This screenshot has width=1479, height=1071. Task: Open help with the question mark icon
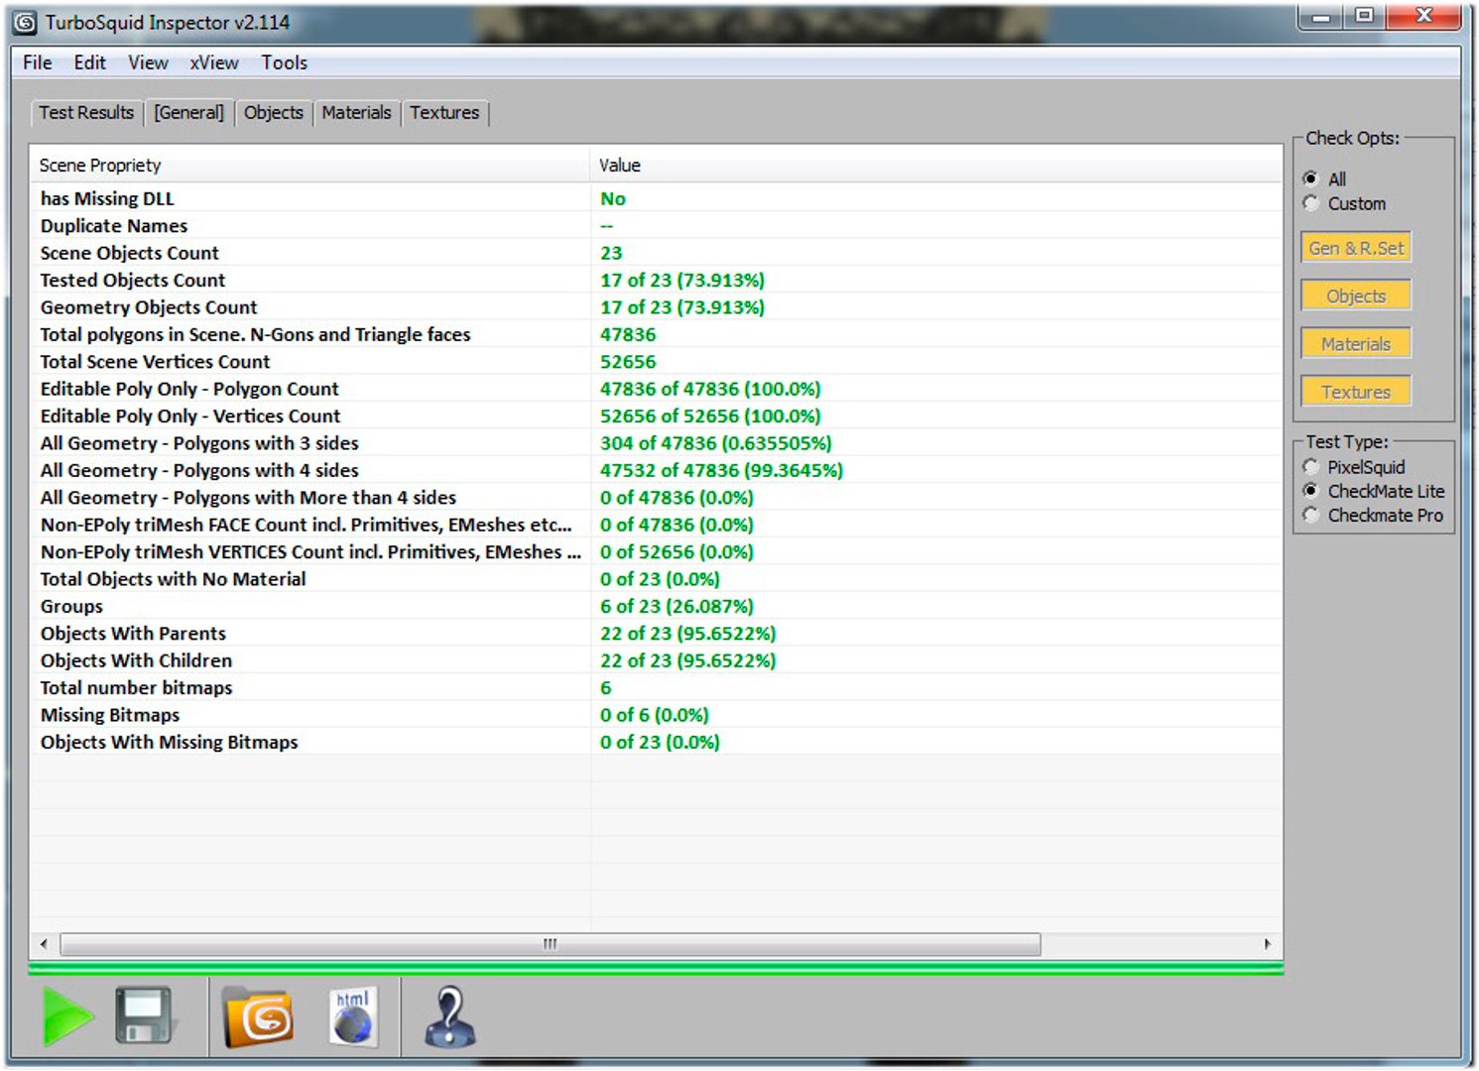pos(449,1016)
